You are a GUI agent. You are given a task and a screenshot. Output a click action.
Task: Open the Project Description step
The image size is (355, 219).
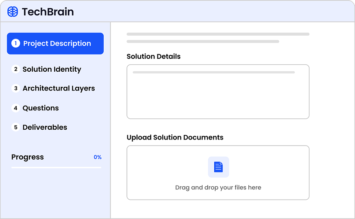click(x=57, y=43)
